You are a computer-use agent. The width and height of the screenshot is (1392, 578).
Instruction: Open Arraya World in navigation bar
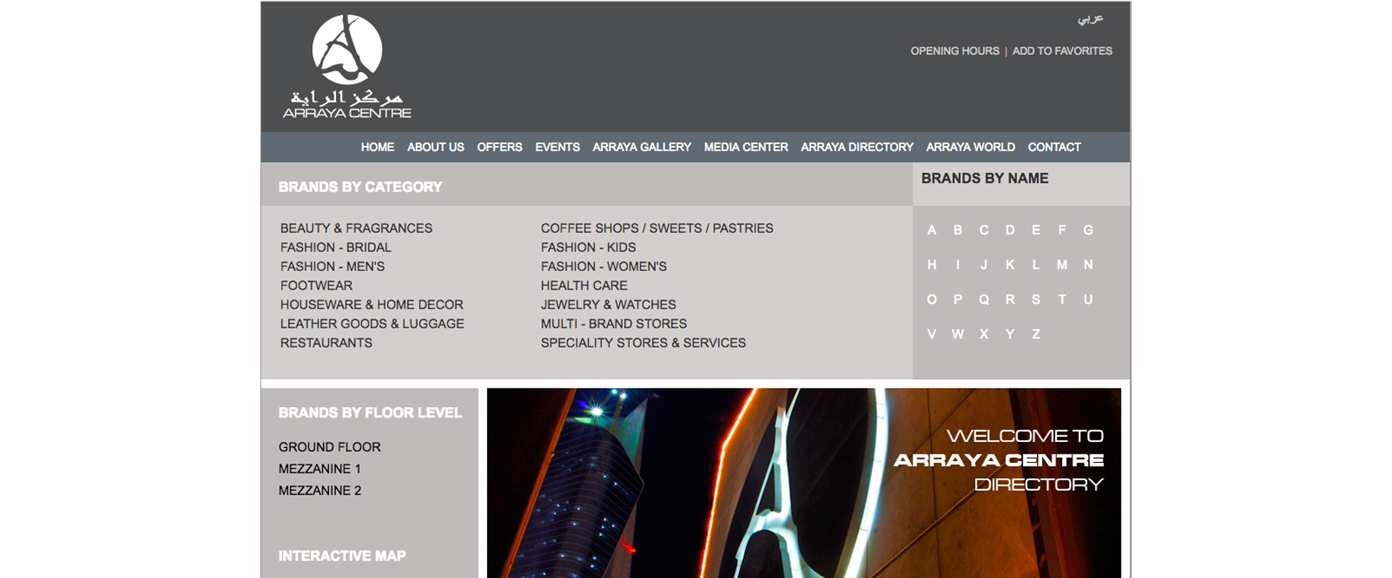click(x=971, y=147)
